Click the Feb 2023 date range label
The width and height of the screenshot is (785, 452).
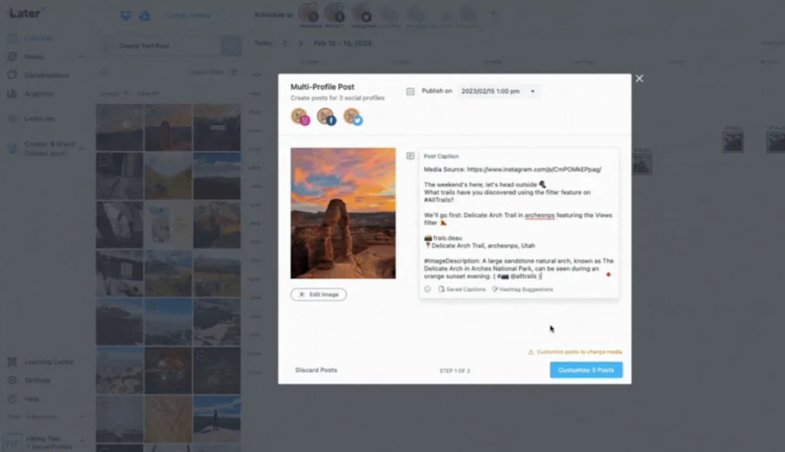pos(343,44)
